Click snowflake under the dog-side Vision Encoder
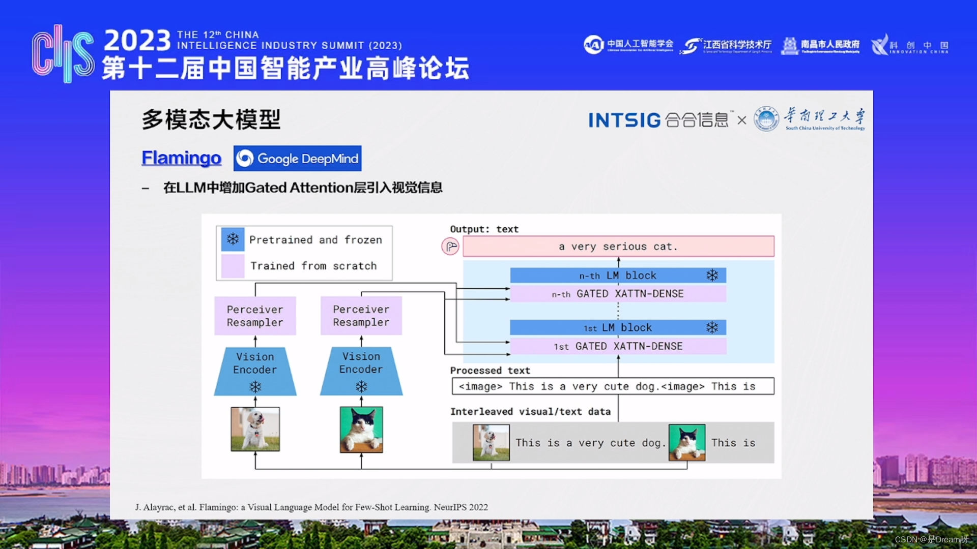Screen dimensions: 977x549 (x=255, y=387)
